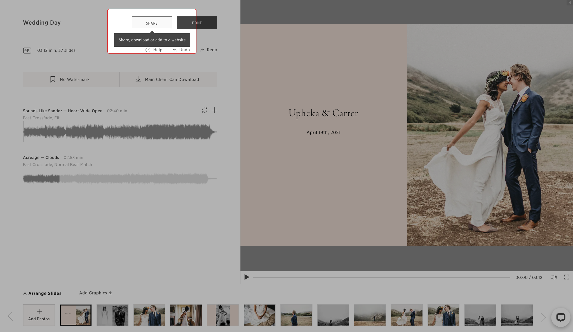Image resolution: width=573 pixels, height=332 pixels.
Task: Select the folded hands closeup thumbnail
Action: [260, 315]
